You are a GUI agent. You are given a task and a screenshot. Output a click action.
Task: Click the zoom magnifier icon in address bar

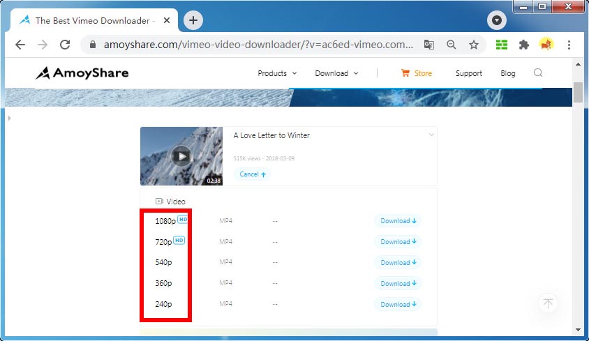pyautogui.click(x=451, y=45)
